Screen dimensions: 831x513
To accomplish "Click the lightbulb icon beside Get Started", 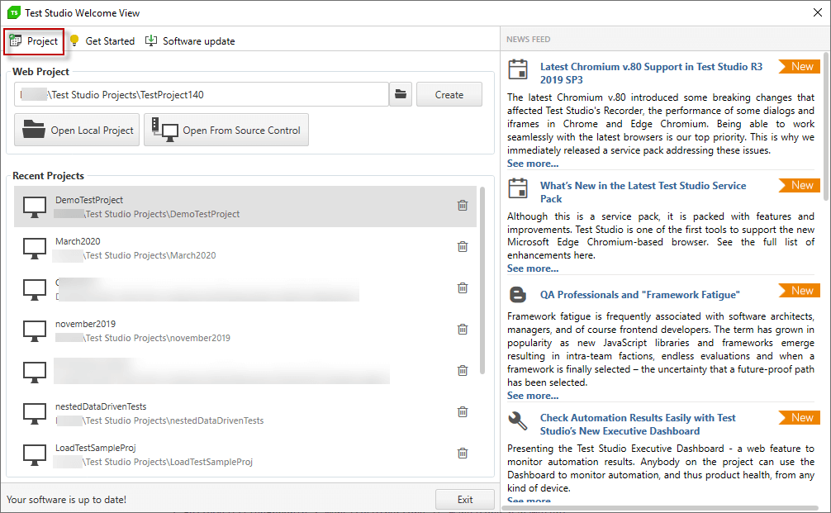I will 74,40.
